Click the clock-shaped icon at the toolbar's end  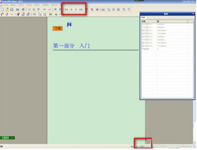[129, 9]
